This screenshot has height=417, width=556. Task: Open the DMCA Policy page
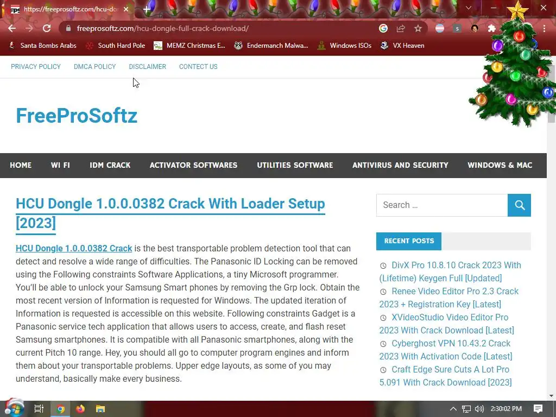click(94, 67)
